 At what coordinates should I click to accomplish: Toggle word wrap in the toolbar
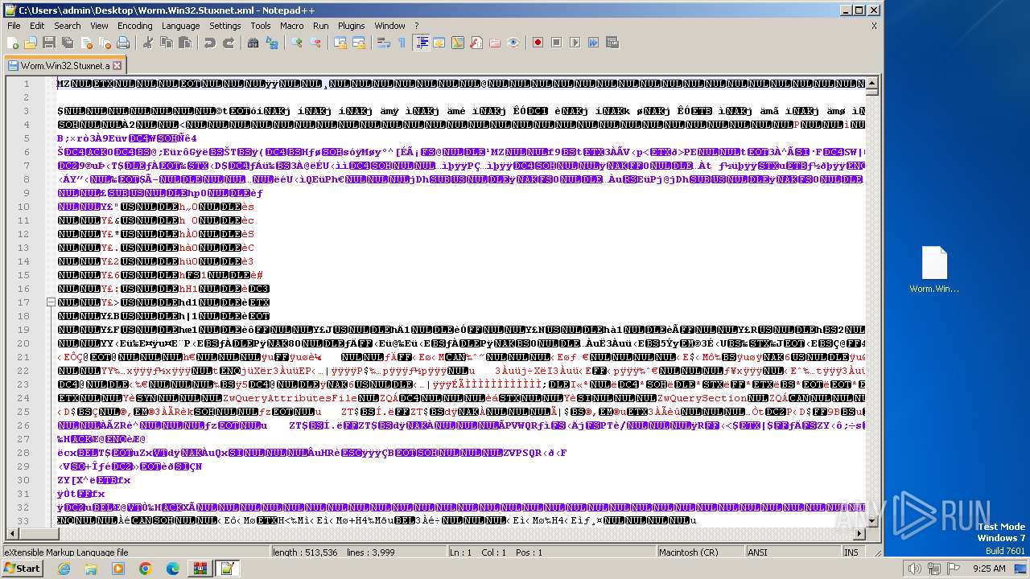385,43
